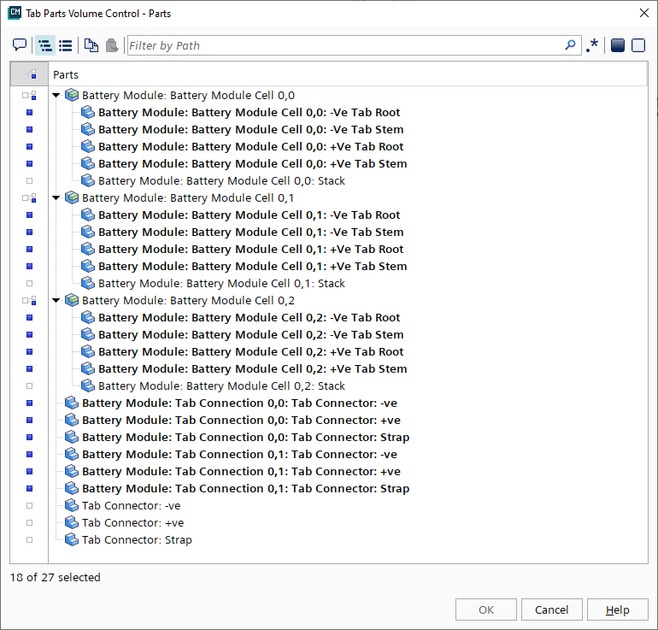The width and height of the screenshot is (658, 630).
Task: Click the deselect all empty-square icon
Action: (638, 45)
